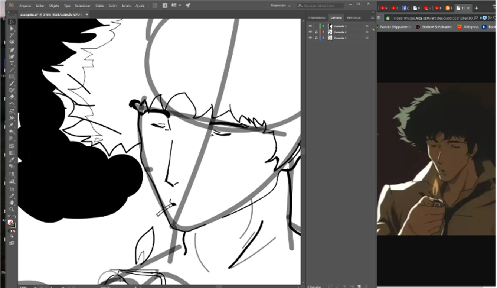The image size is (497, 288).
Task: Click the Fill color box
Action: click(10, 222)
